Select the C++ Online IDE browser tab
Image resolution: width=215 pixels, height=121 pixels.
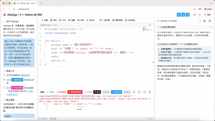pyautogui.click(x=25, y=3)
